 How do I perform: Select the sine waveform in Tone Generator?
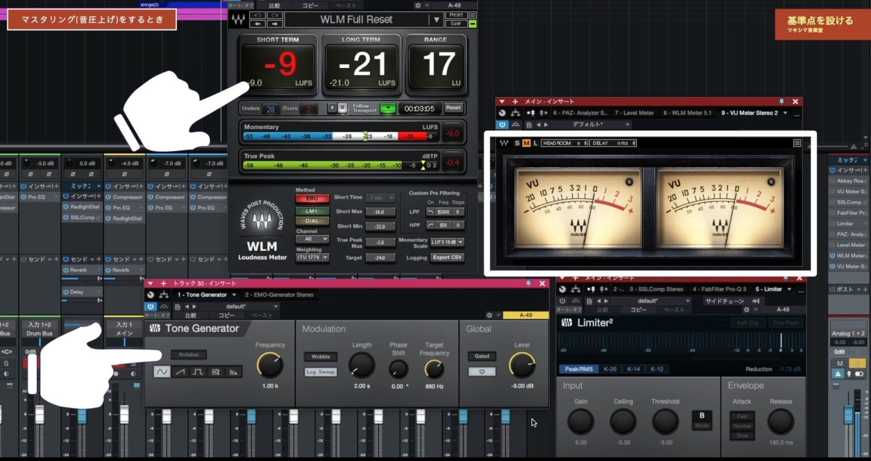pyautogui.click(x=162, y=372)
